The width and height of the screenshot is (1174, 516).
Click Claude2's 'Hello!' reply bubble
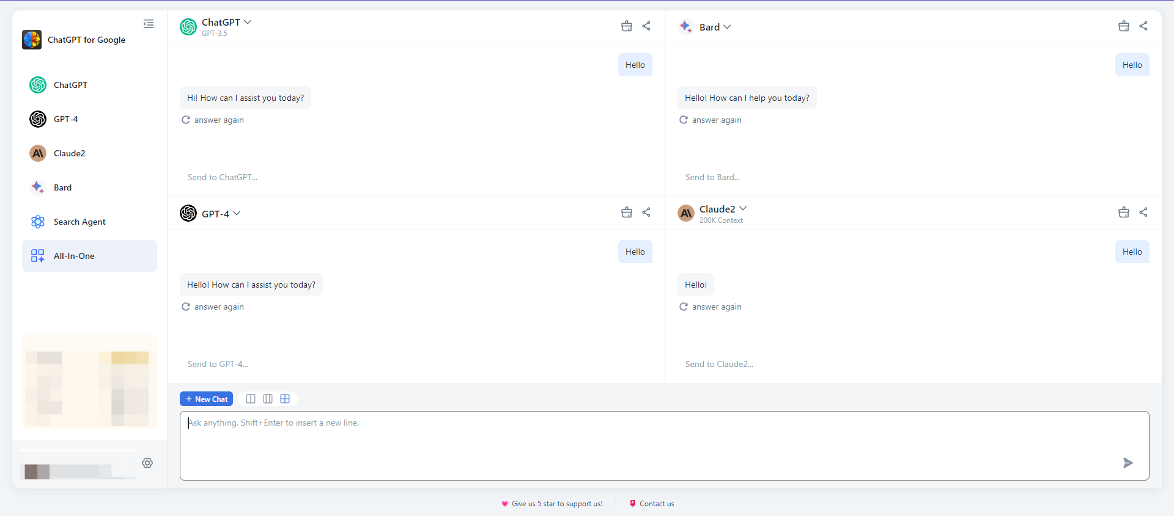(x=696, y=285)
